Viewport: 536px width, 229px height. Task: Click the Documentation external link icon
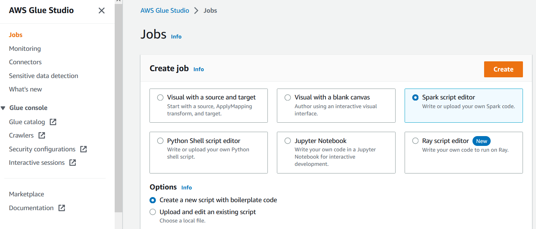point(62,208)
